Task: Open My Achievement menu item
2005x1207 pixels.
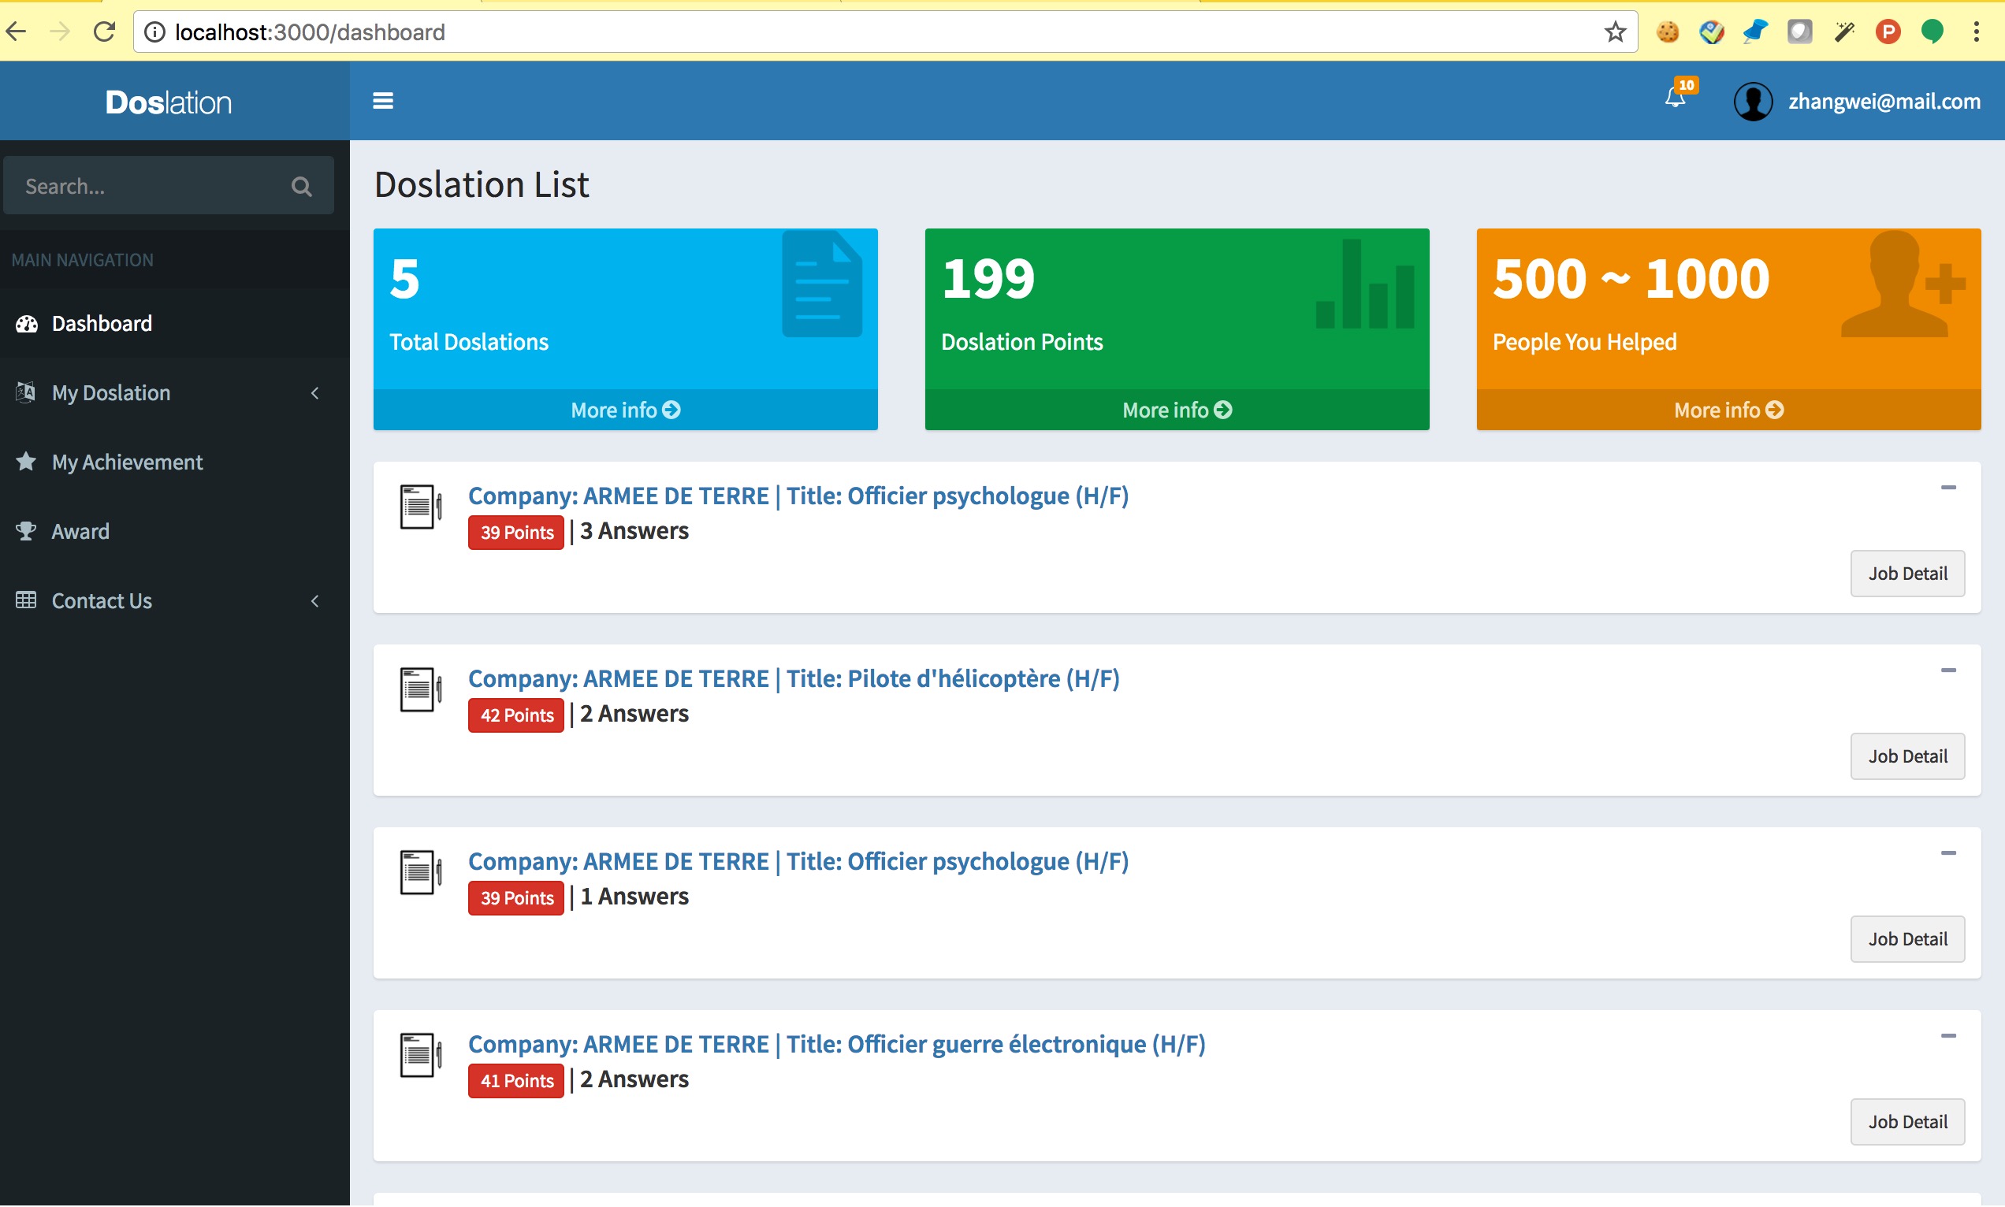Action: pos(127,462)
